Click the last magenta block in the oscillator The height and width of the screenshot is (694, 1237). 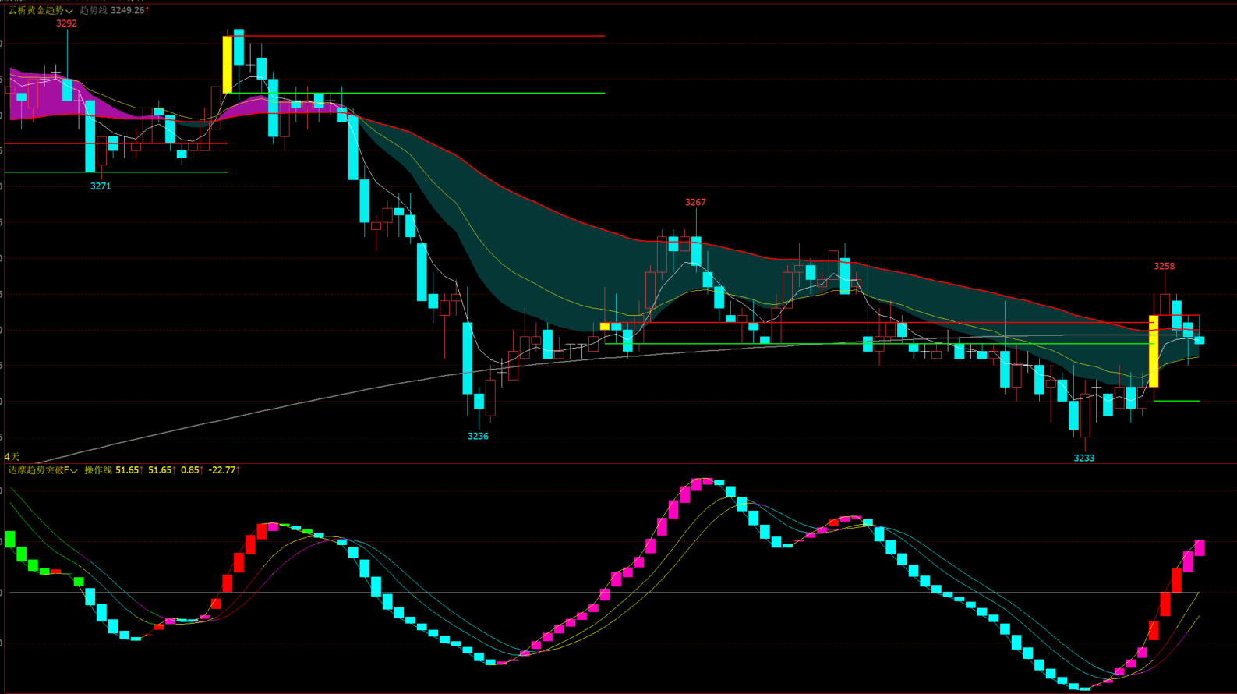coord(1200,547)
